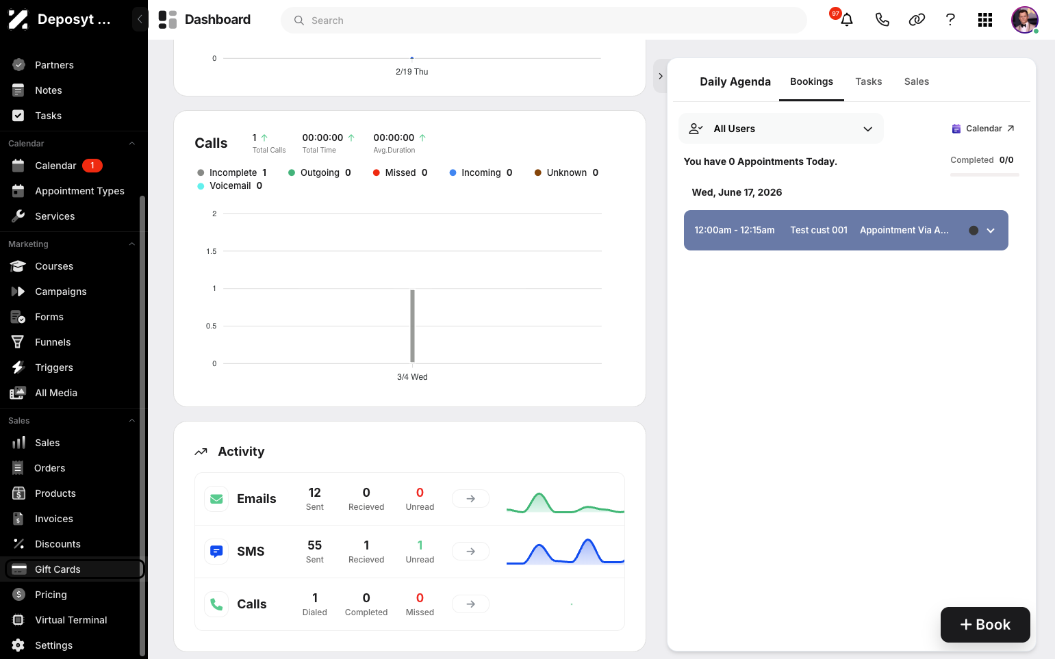Open the notifications bell icon

point(846,20)
